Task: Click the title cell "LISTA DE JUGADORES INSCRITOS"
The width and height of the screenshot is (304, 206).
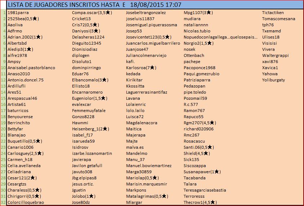Action: 65,5
